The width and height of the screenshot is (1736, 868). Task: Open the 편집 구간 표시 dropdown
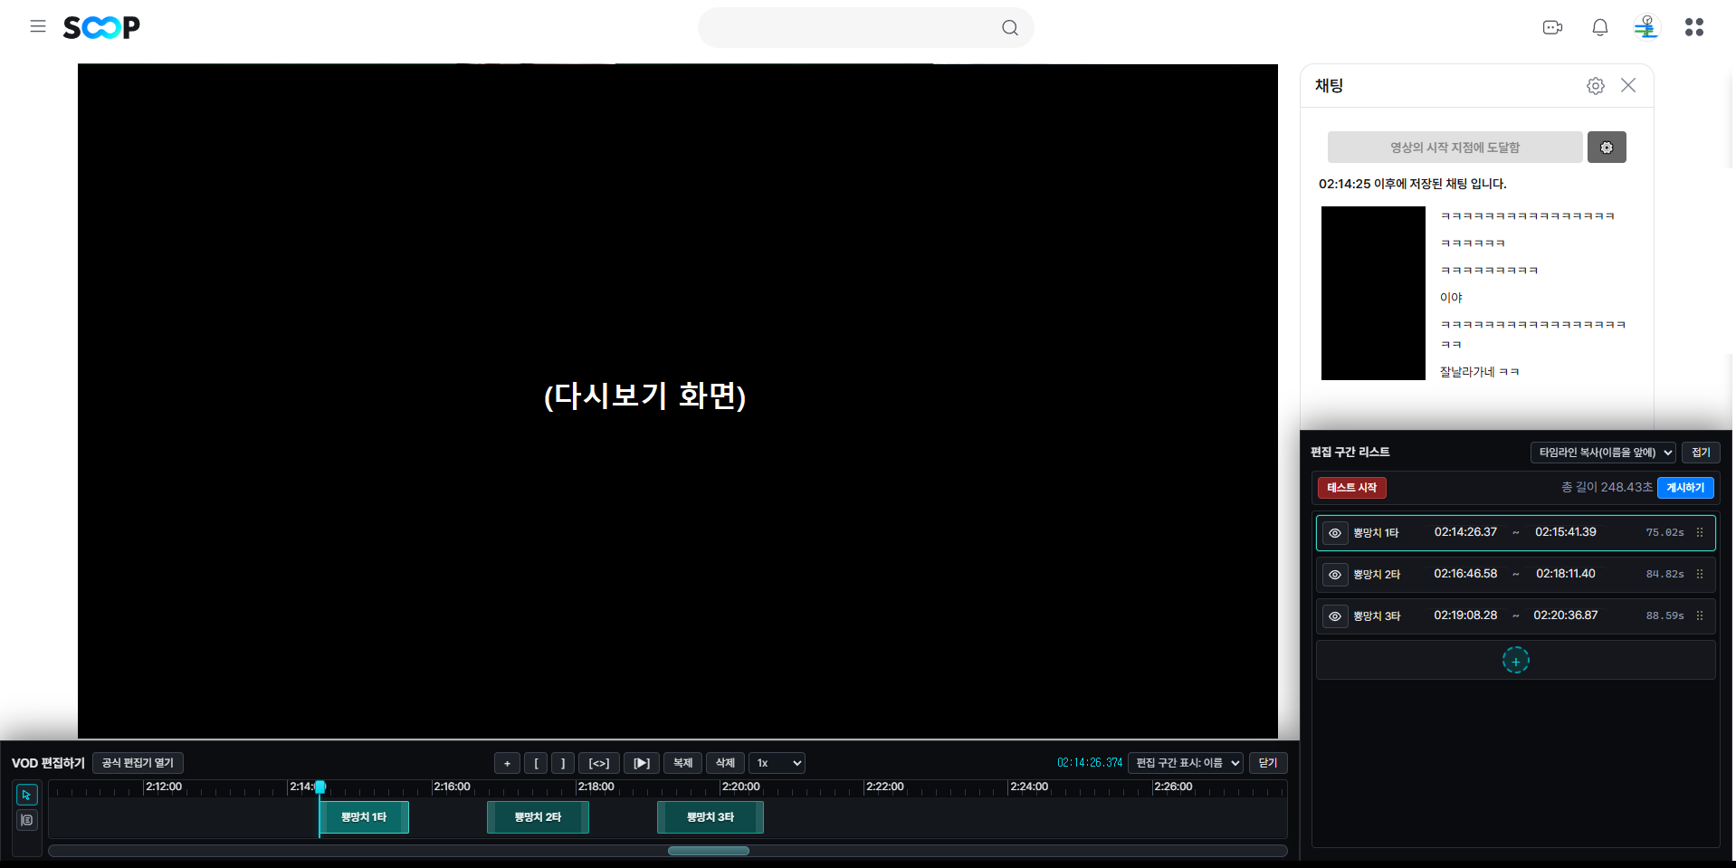1185,763
